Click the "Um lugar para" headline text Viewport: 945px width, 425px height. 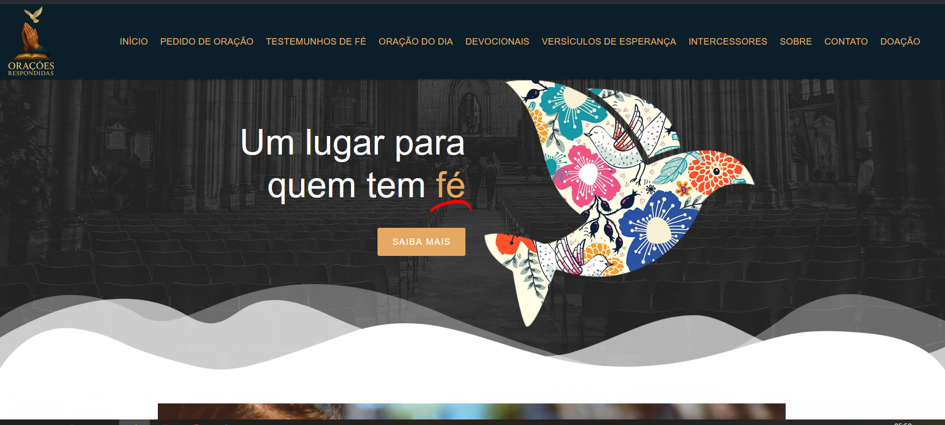point(352,143)
